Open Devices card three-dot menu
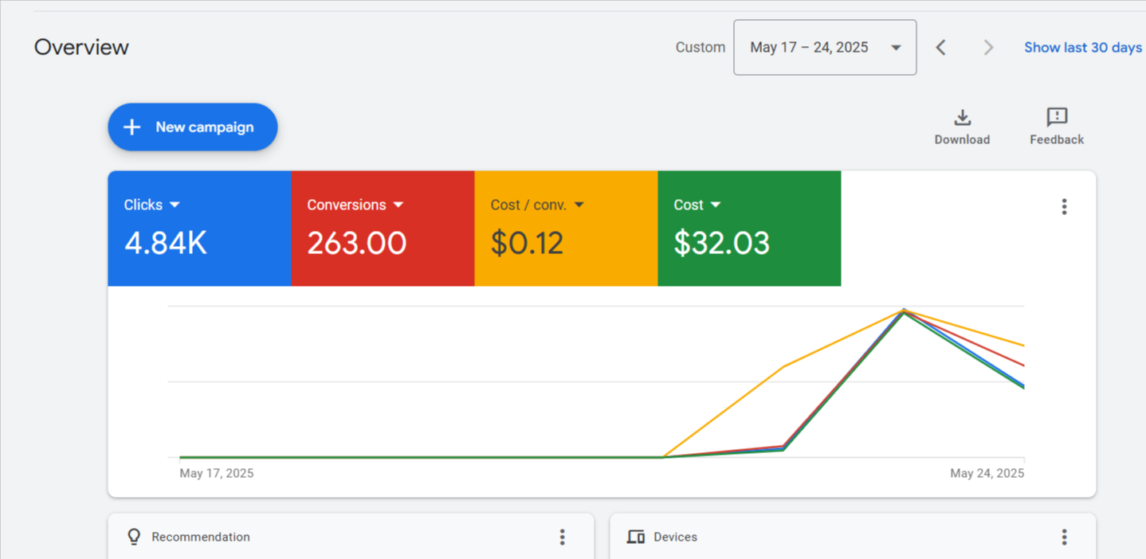Viewport: 1146px width, 559px height. pos(1064,537)
